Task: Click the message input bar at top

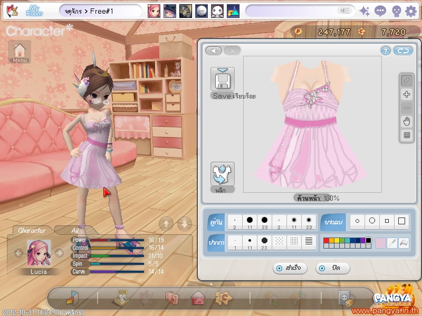Action: (x=300, y=11)
